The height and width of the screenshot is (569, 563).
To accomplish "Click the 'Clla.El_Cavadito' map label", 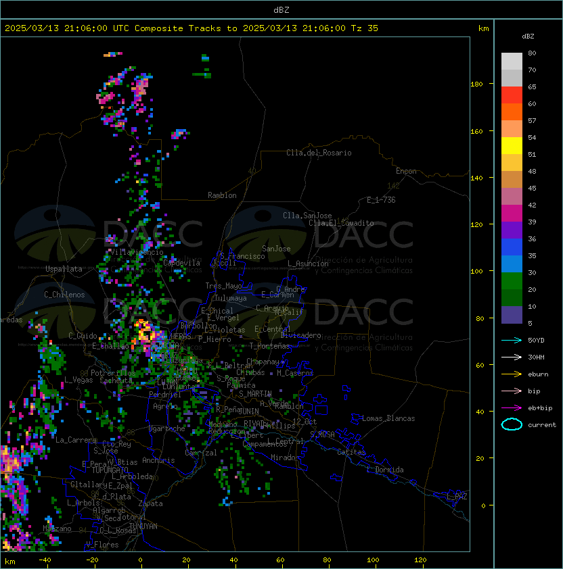I will [x=341, y=223].
